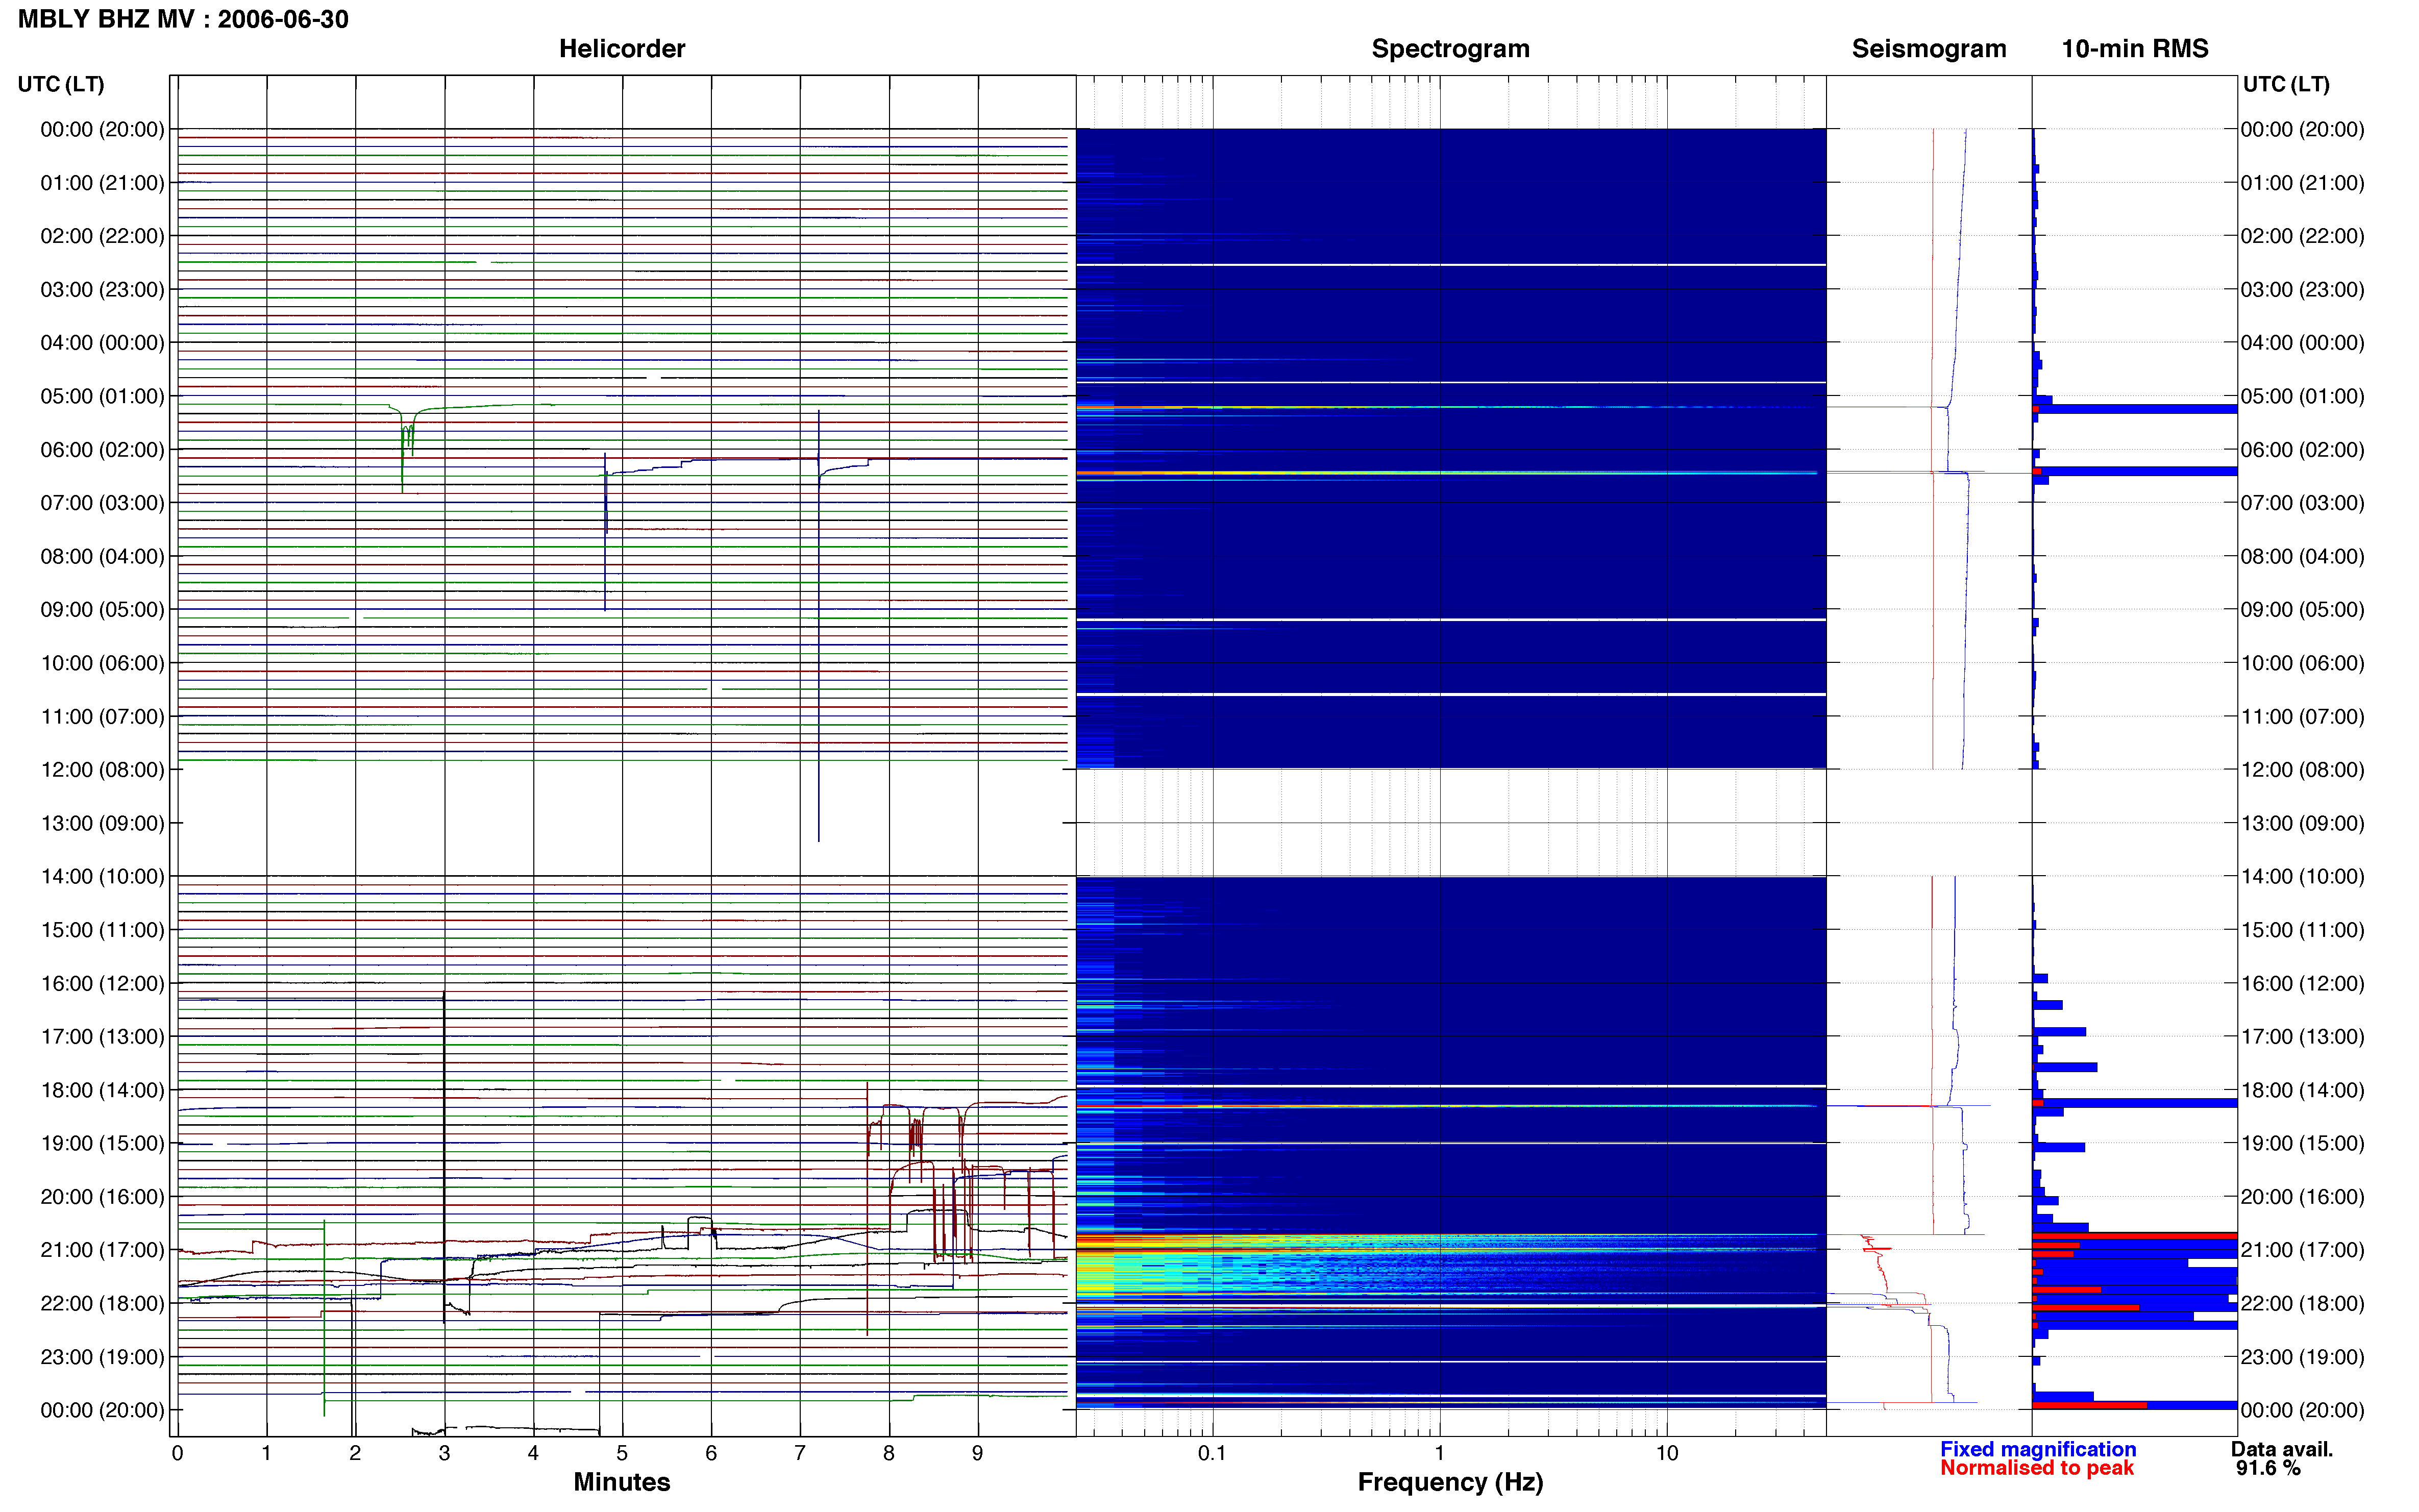Image resolution: width=2419 pixels, height=1512 pixels.
Task: Select the 'Spectrogram' panel heading
Action: point(1450,48)
